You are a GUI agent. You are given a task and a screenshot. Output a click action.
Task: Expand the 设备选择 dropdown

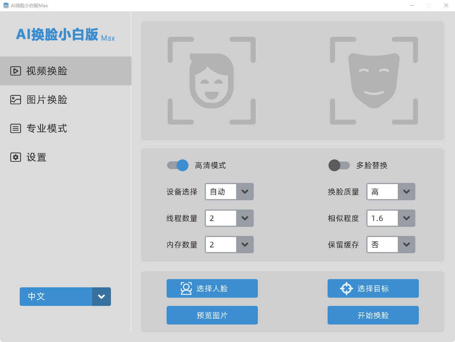[245, 192]
